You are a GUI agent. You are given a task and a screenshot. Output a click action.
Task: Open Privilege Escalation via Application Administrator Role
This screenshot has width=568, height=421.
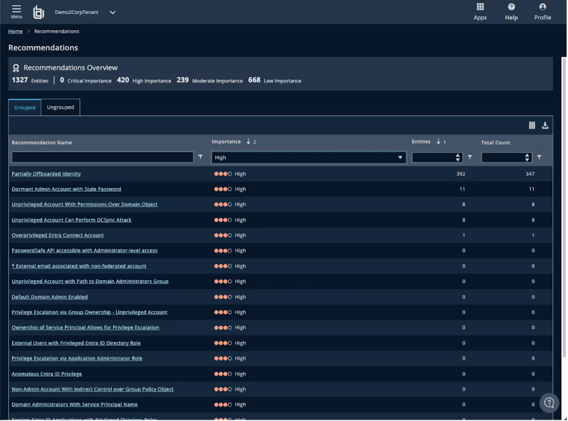77,359
